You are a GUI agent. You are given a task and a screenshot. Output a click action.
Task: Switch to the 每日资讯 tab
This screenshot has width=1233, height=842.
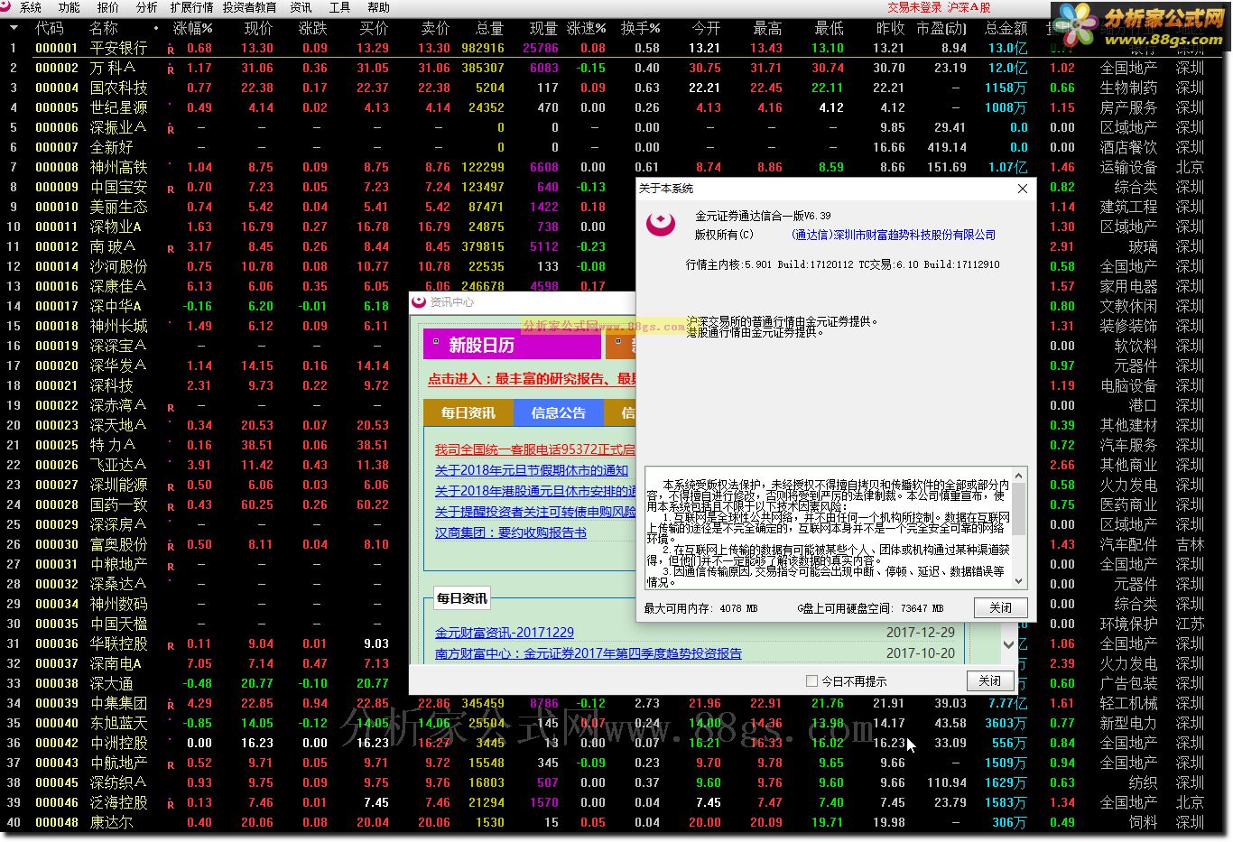click(468, 412)
